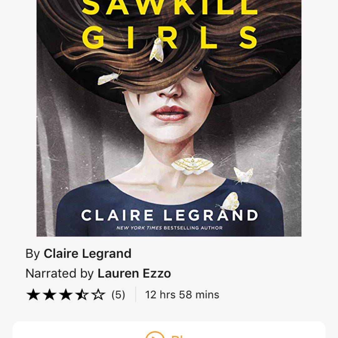Open author Claire Legrand's page
Viewport: 338px width, 338px height.
(x=87, y=253)
